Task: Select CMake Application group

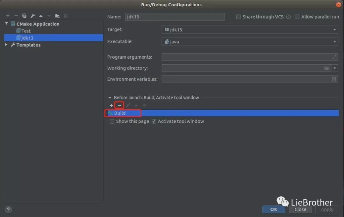Action: [x=38, y=24]
